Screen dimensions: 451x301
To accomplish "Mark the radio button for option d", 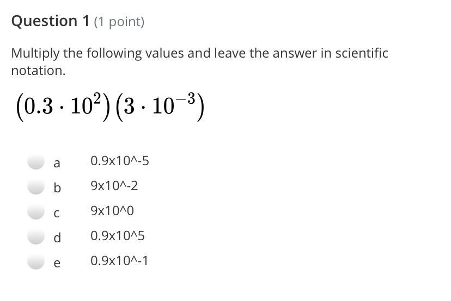I will [x=36, y=236].
